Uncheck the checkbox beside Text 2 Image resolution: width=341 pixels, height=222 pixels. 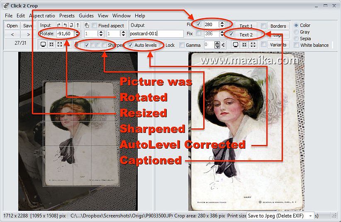pos(231,34)
